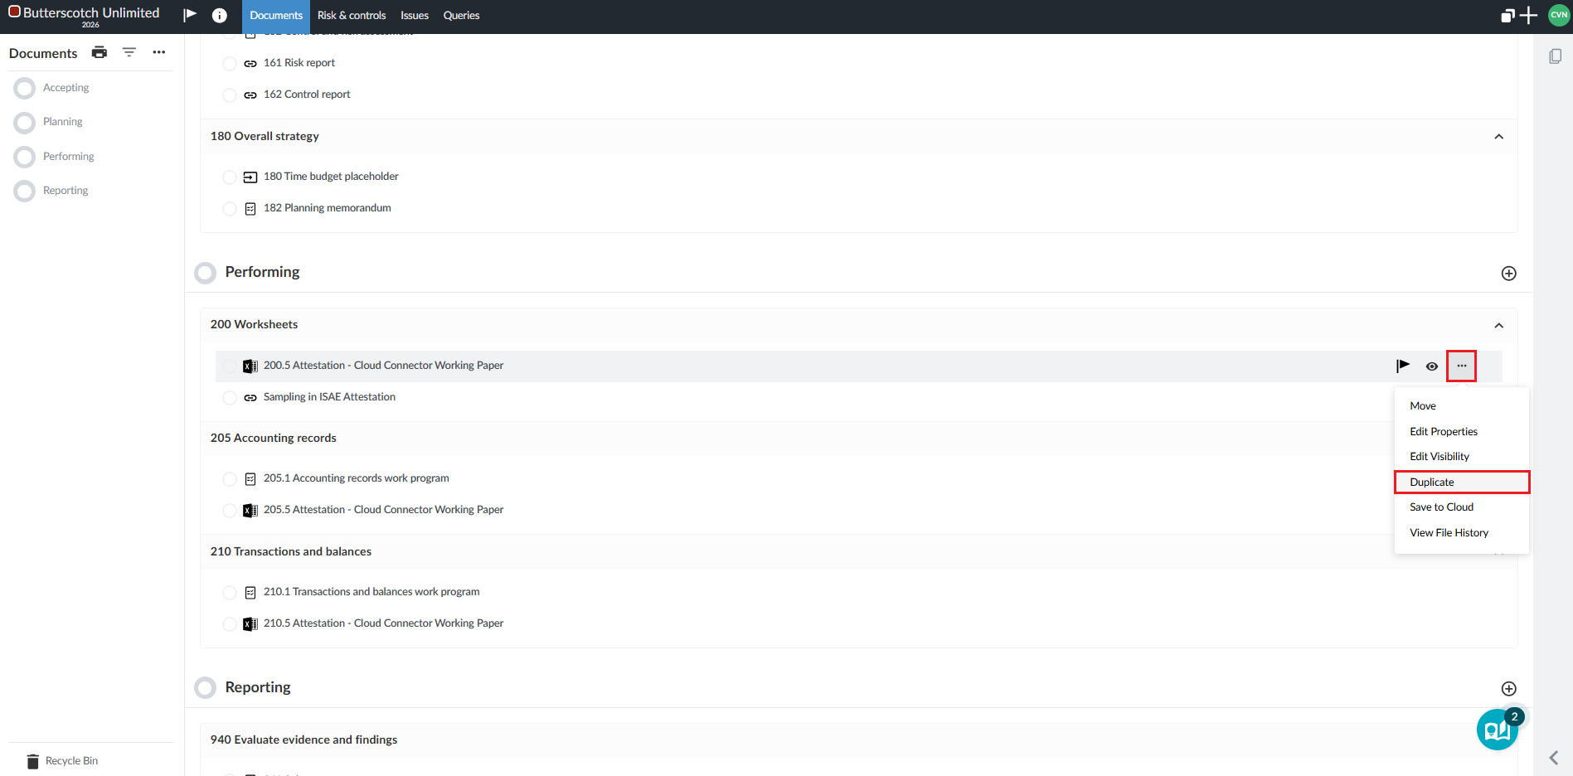
Task: Click the print icon in Documents panel
Action: tap(100, 52)
